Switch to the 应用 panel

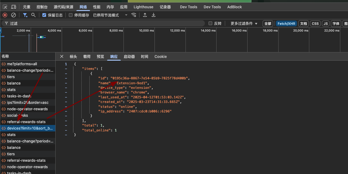[123, 7]
